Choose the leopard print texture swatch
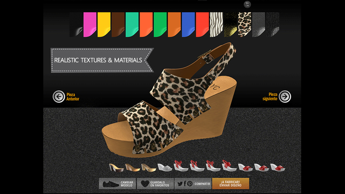This screenshot has width=345, height=194. pos(244,25)
